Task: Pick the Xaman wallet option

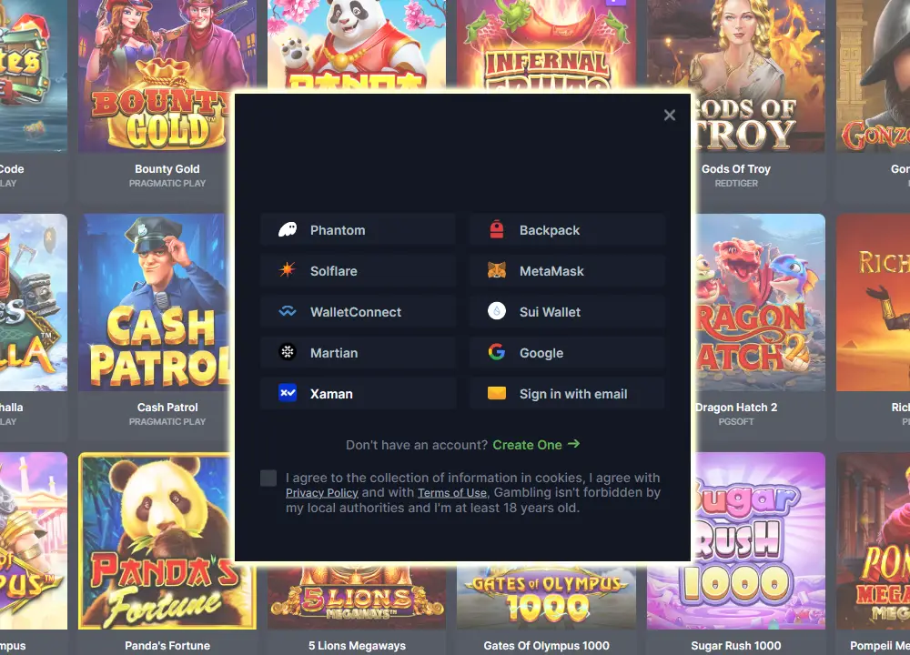Action: tap(358, 393)
